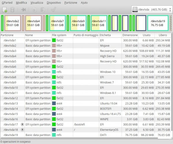Select the /dev/sda16 partition row
173x144 pixels.
coord(86,119)
